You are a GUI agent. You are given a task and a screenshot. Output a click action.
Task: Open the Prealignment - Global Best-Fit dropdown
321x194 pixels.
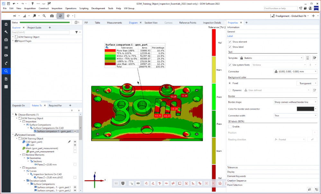point(290,16)
